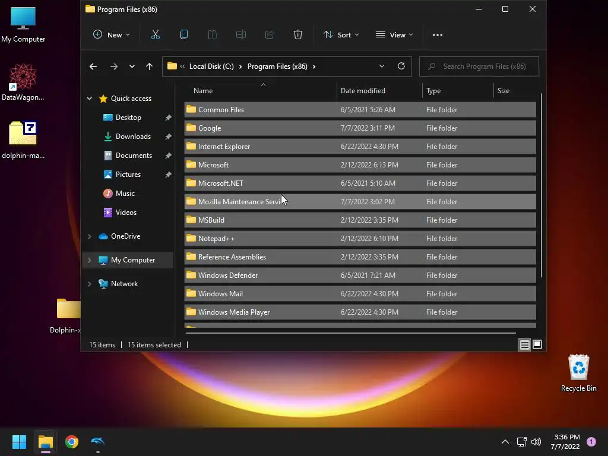Open Downloads in Quick access
This screenshot has height=456, width=608.
[x=133, y=137]
